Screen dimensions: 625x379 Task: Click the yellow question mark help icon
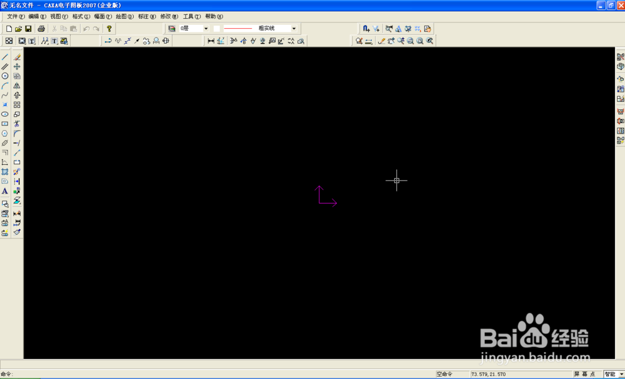tap(109, 29)
